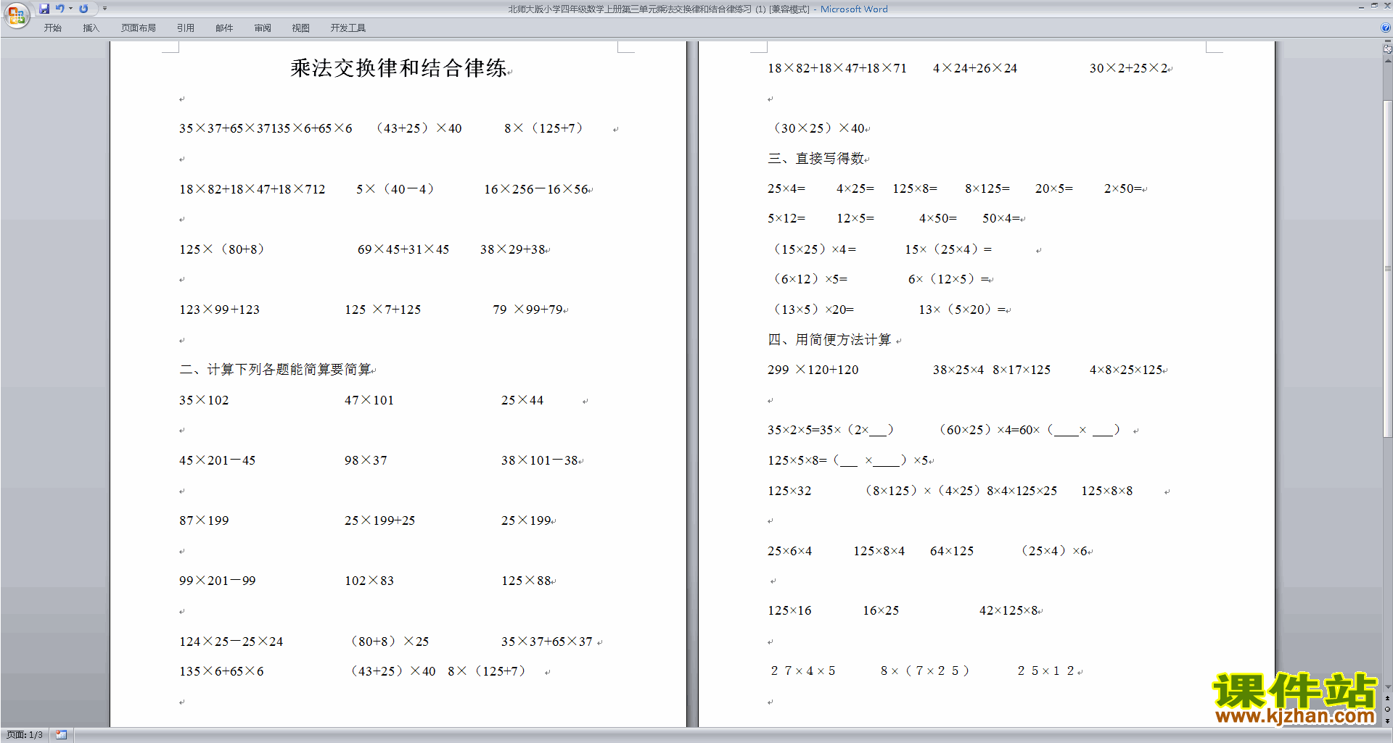Click the vertical scrollbar up arrow
This screenshot has height=743, width=1393.
point(1388,61)
